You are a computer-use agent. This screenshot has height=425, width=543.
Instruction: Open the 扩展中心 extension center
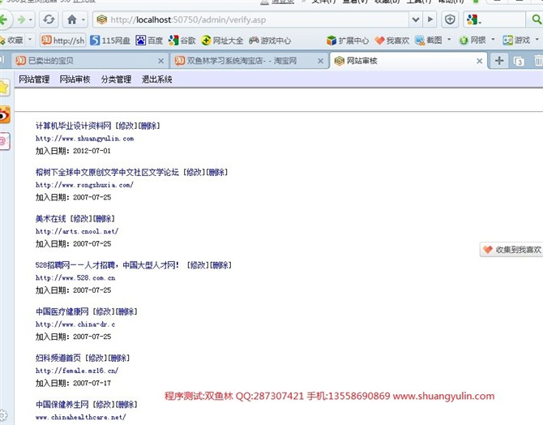[x=348, y=41]
